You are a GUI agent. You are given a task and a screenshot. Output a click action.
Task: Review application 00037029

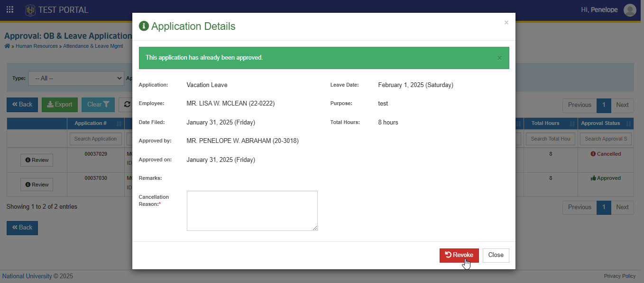pyautogui.click(x=37, y=160)
